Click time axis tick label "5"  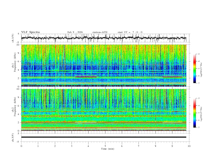coord(105,146)
